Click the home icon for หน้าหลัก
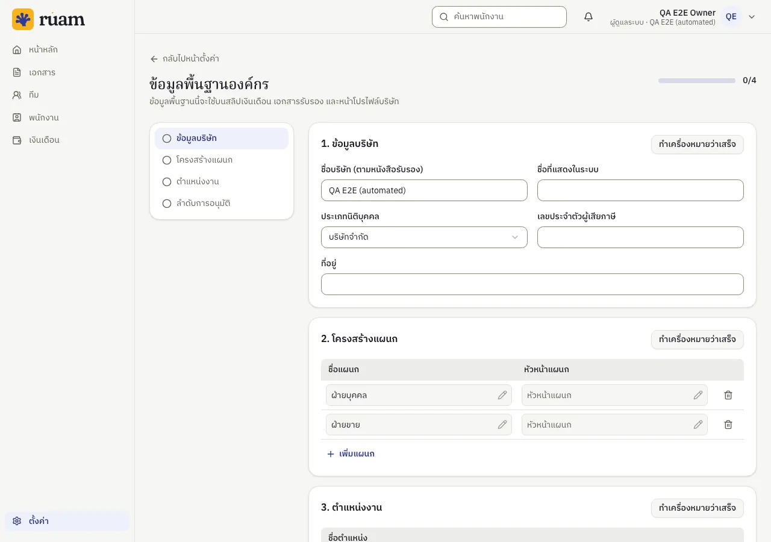 tap(17, 49)
